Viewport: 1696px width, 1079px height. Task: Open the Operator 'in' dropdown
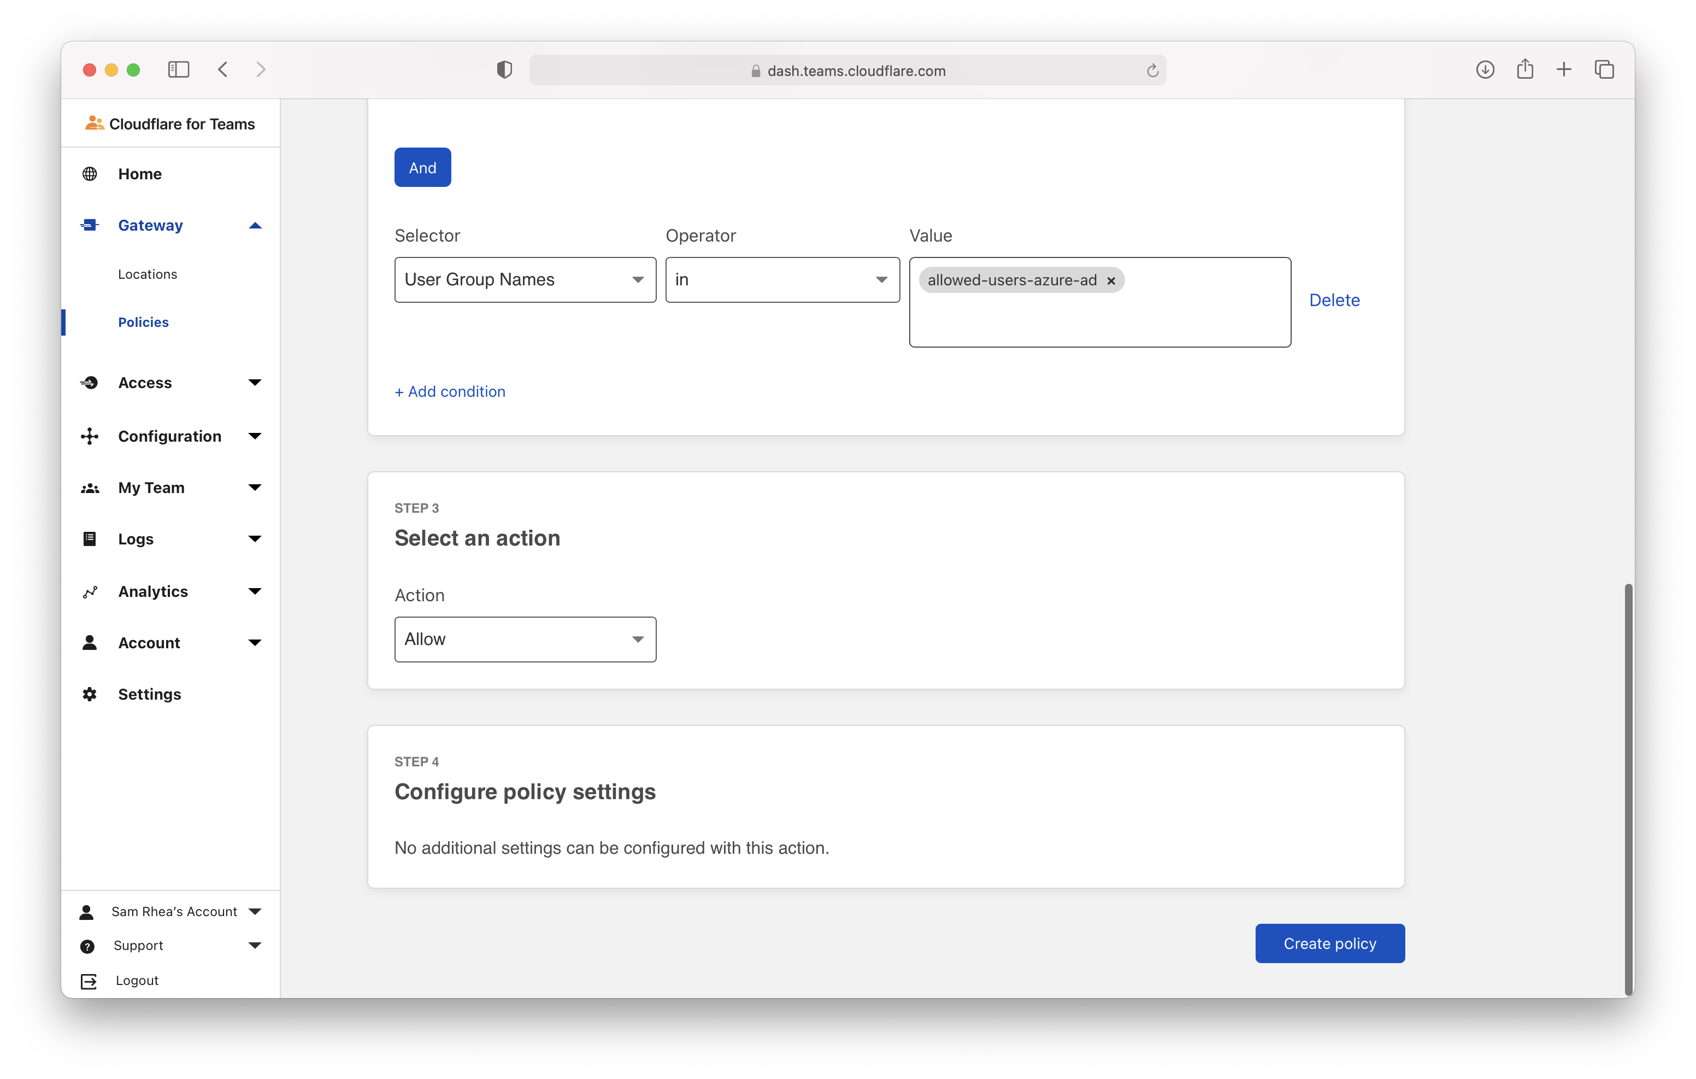pyautogui.click(x=782, y=280)
